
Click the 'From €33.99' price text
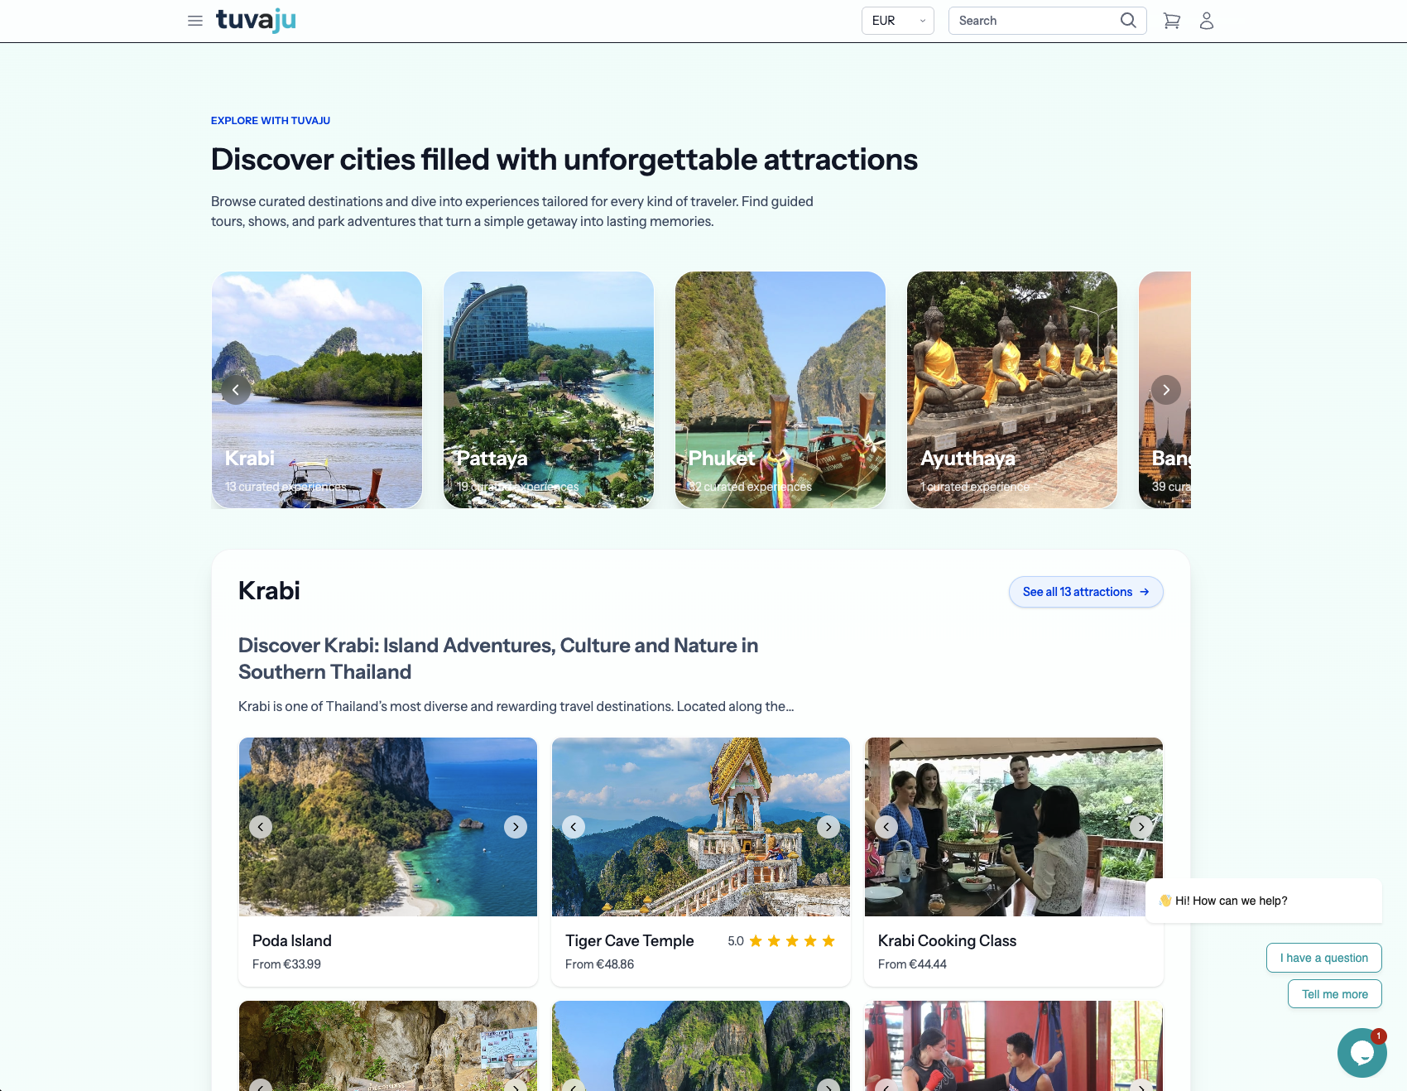(286, 964)
